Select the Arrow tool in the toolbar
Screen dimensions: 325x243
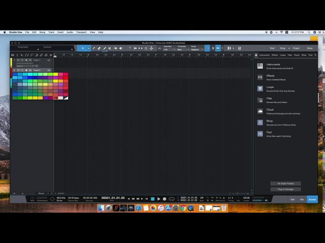click(x=83, y=48)
